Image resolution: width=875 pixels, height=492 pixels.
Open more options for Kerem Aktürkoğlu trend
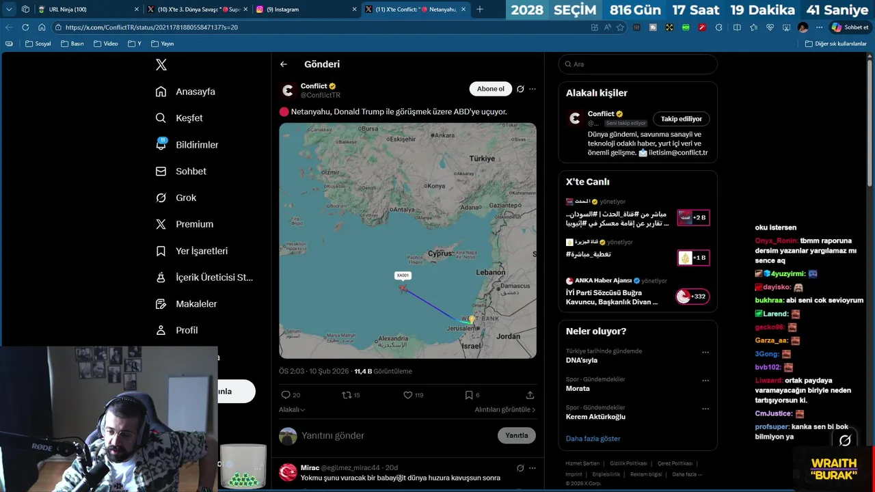pyautogui.click(x=705, y=409)
